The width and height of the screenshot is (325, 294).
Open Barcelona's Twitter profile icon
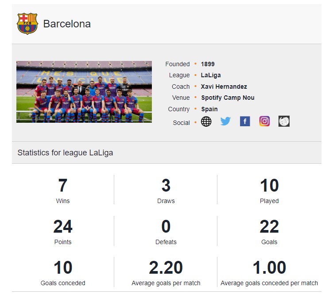tap(225, 121)
